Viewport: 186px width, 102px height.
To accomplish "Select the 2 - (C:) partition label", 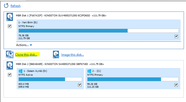I will click(x=96, y=71).
